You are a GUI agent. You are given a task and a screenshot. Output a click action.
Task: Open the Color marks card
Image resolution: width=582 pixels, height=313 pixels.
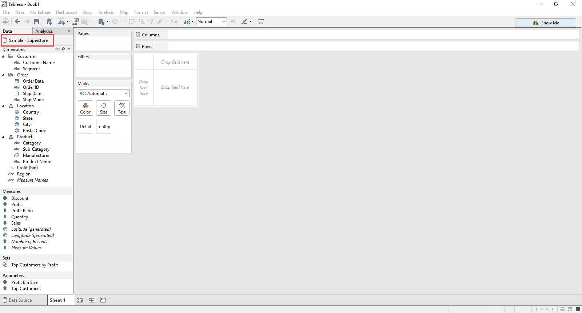tap(85, 108)
